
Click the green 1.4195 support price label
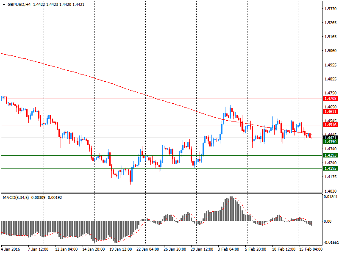[331, 168]
